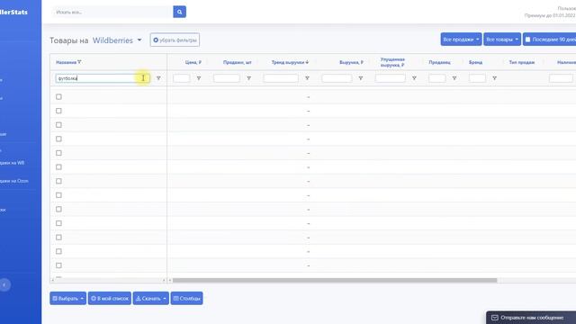Image resolution: width=576 pixels, height=324 pixels.
Task: Expand the Выбрать dropdown button
Action: point(68,298)
